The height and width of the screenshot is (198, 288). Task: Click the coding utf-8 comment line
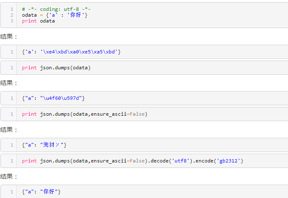coord(56,9)
